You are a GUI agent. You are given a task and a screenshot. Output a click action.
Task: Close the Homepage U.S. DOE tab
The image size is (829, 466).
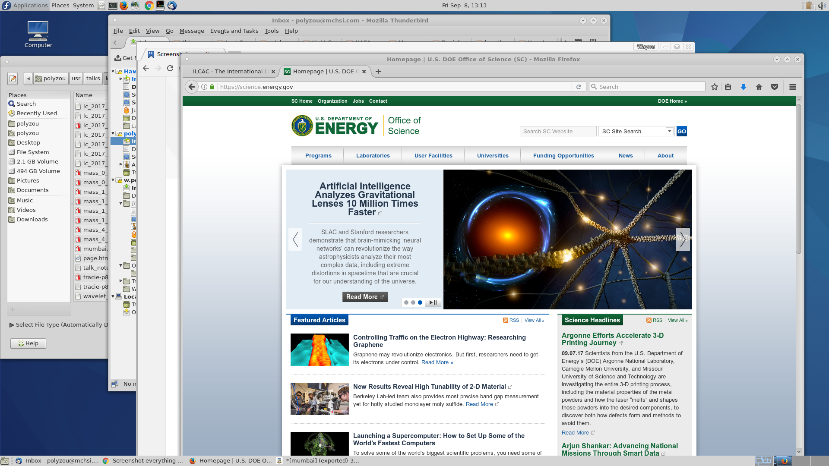364,72
